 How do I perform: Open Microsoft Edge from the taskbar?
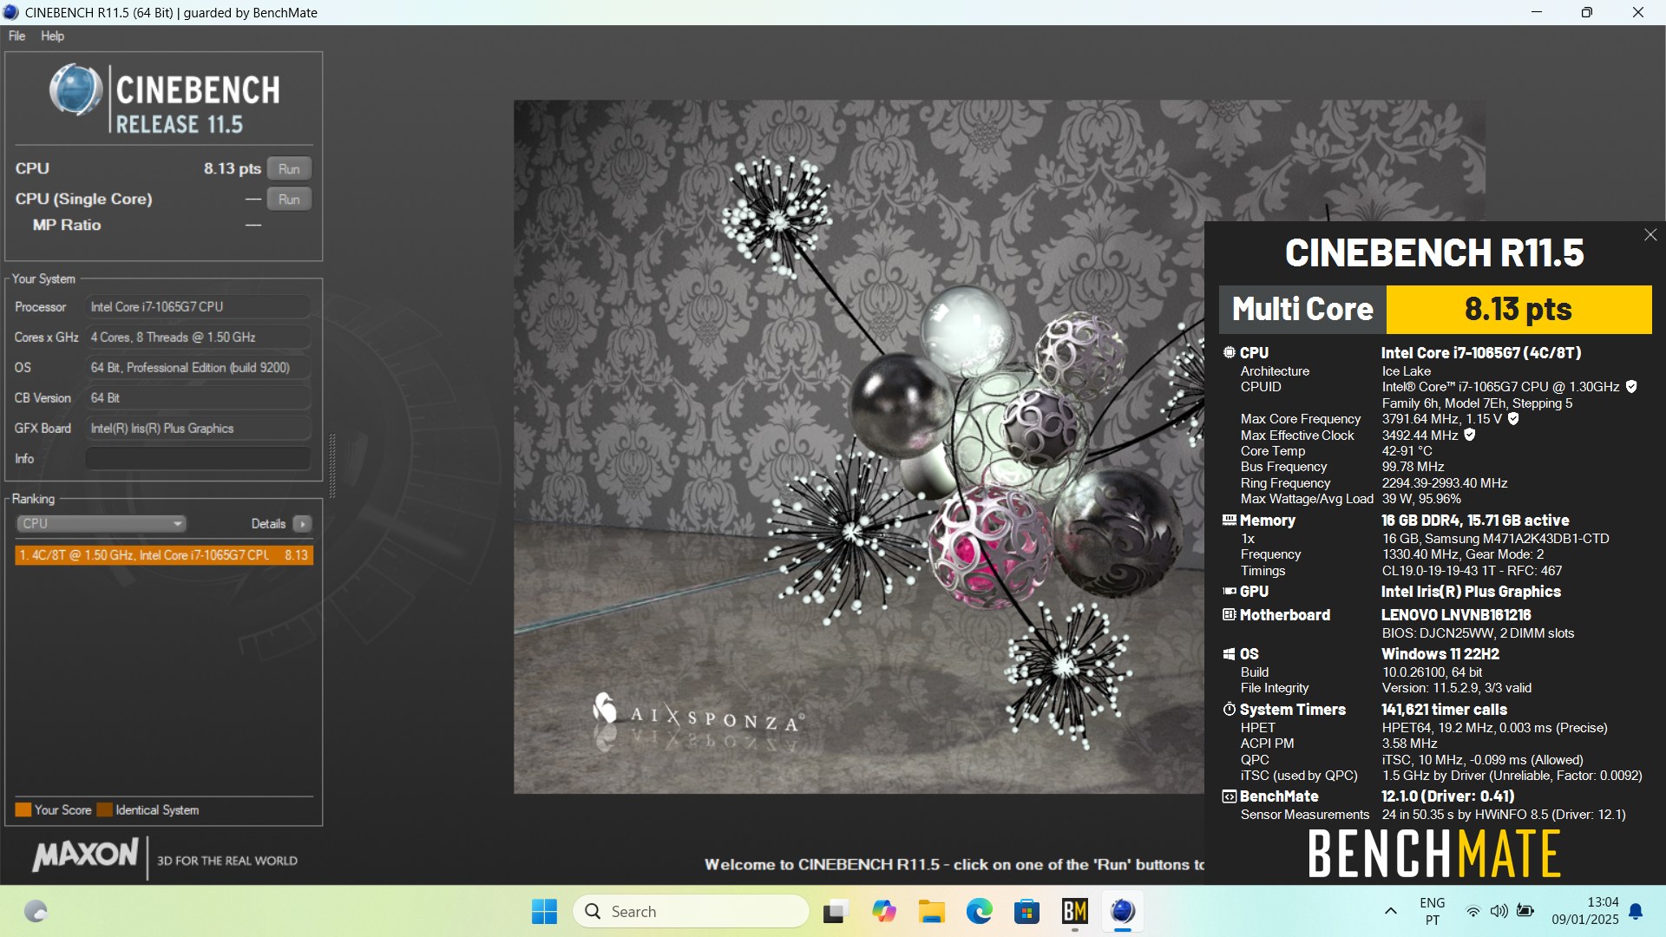979,911
